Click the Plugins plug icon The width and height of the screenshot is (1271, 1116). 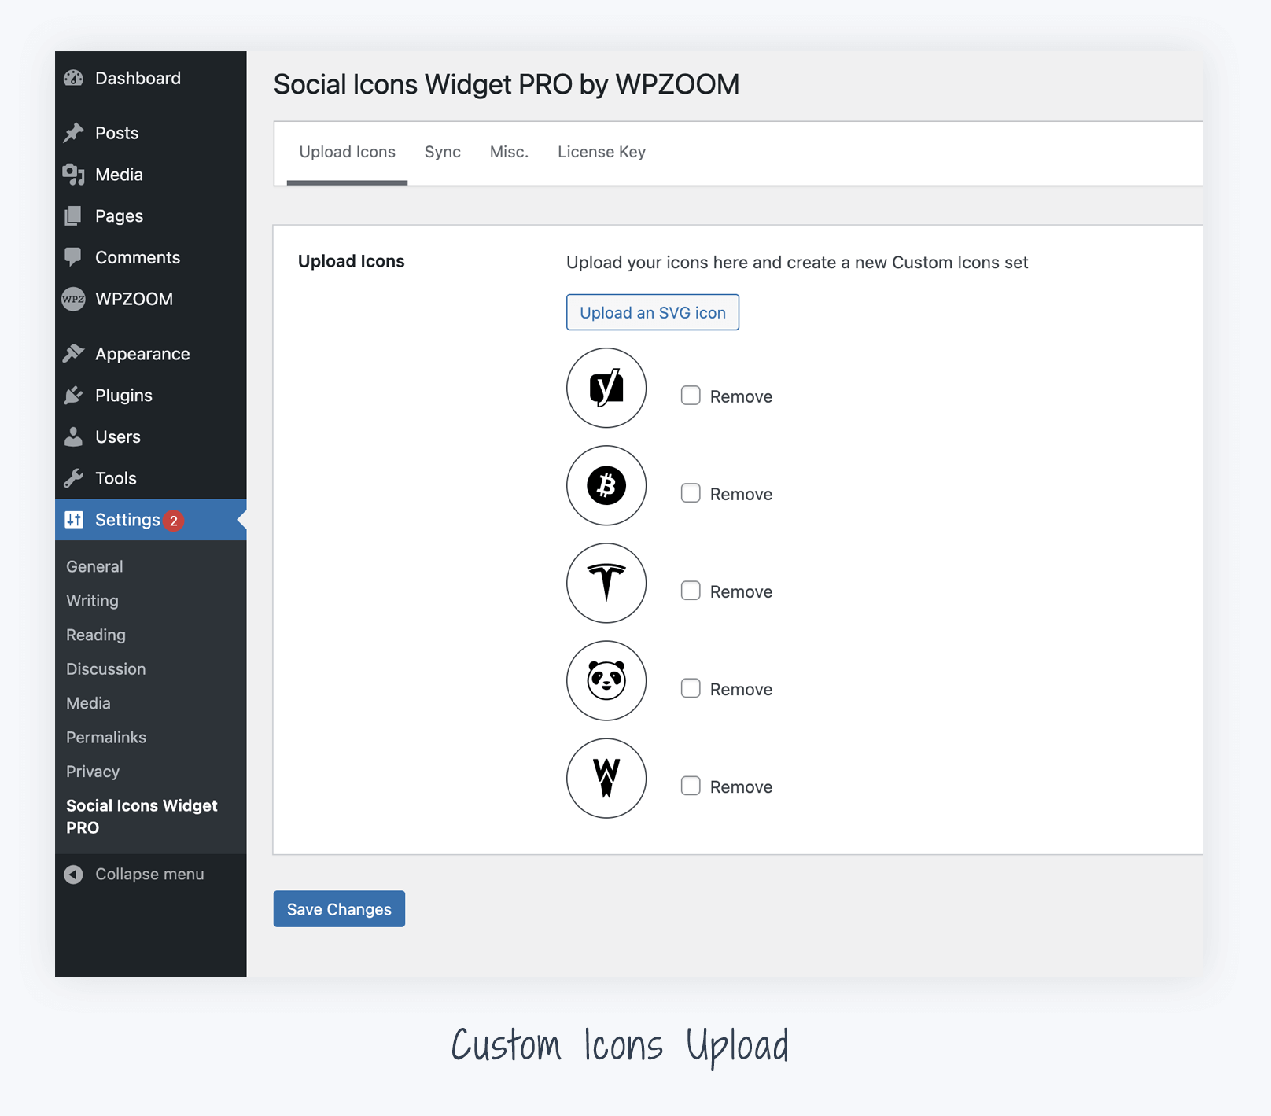[x=74, y=395]
